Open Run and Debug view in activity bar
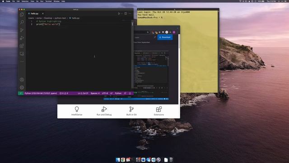Screen dimensions: 289x163 [x=22, y=38]
